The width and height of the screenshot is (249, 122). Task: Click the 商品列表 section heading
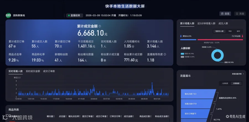click(14, 110)
